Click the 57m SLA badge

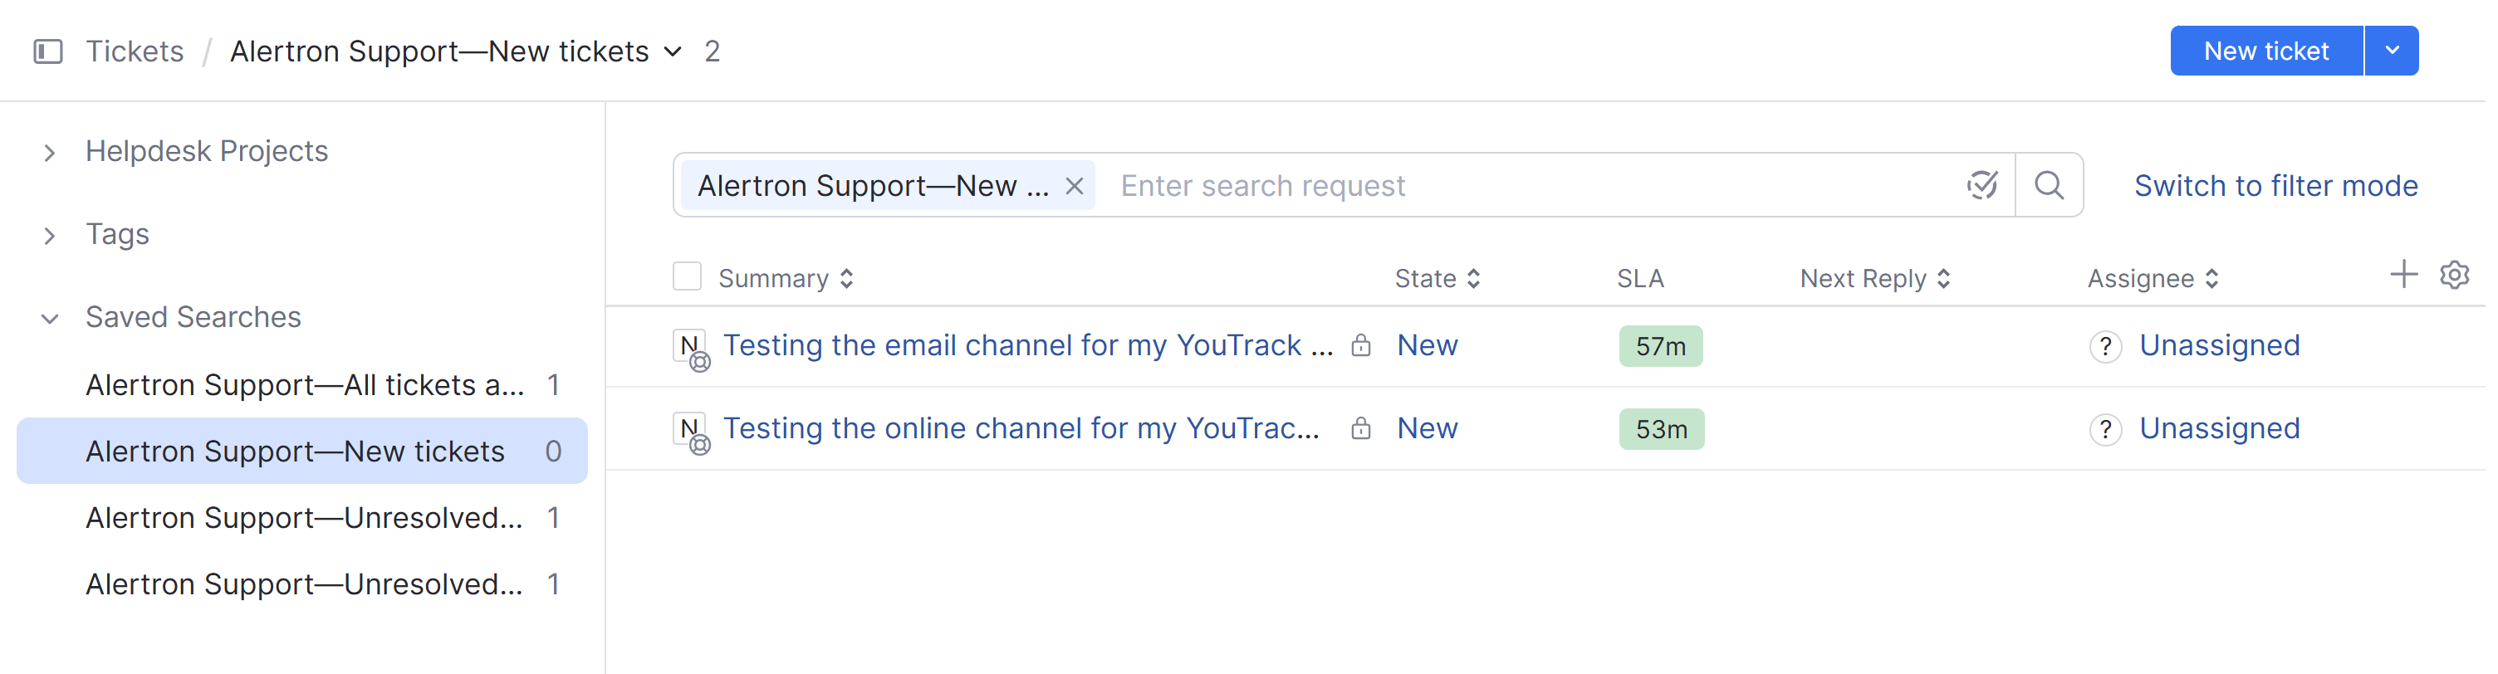1659,346
